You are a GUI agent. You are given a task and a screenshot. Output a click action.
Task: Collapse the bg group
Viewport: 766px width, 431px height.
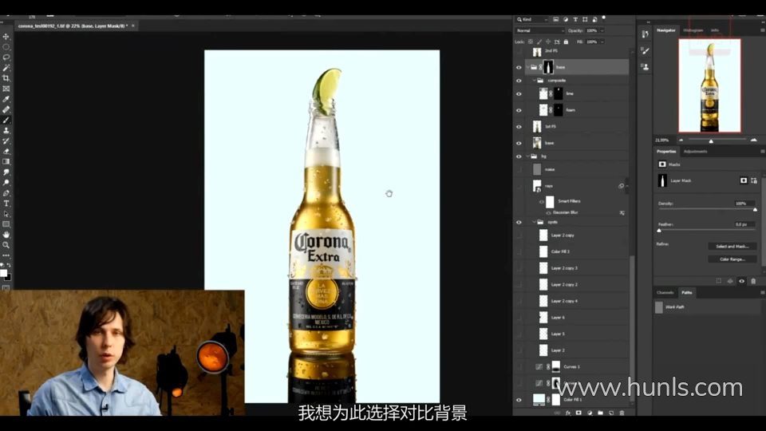pos(528,156)
